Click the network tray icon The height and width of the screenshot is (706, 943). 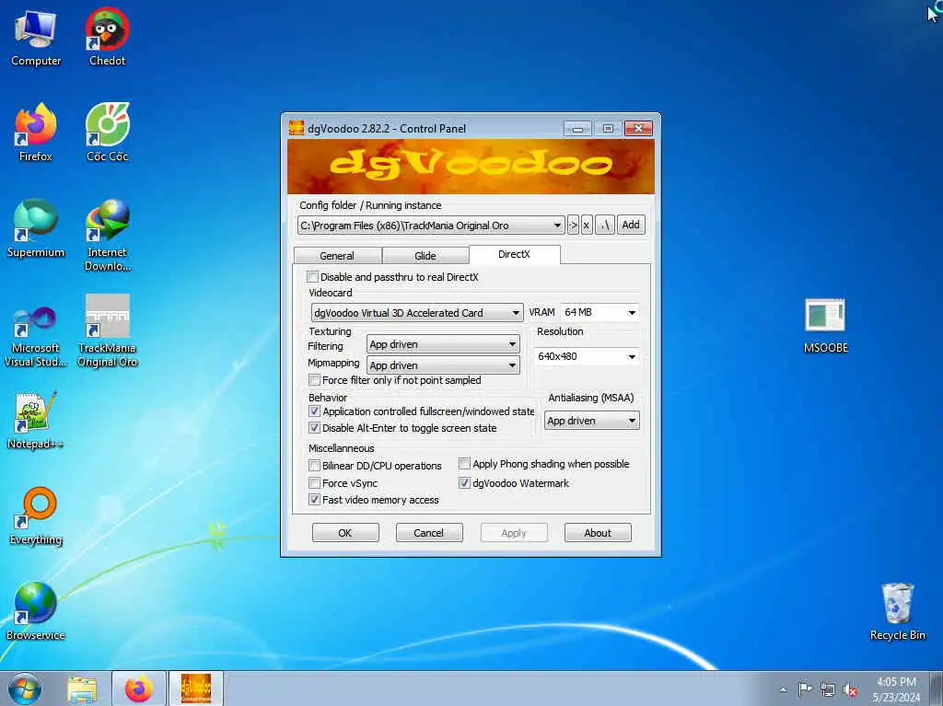click(x=828, y=689)
